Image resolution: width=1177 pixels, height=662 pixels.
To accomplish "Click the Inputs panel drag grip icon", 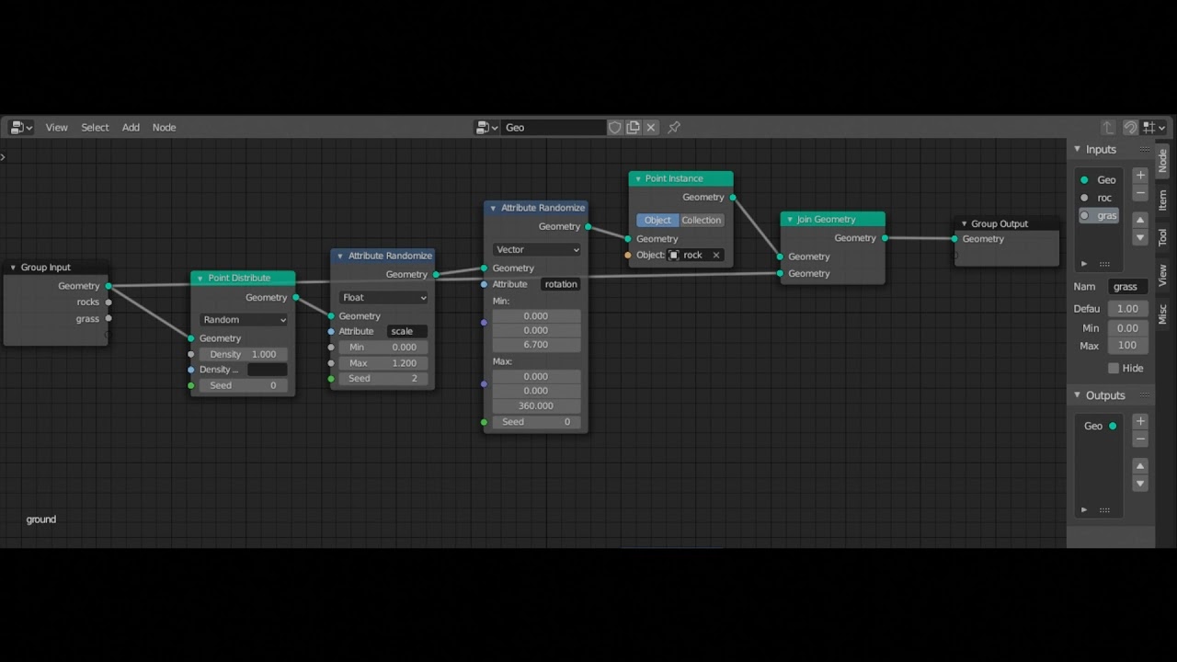I will point(1144,149).
